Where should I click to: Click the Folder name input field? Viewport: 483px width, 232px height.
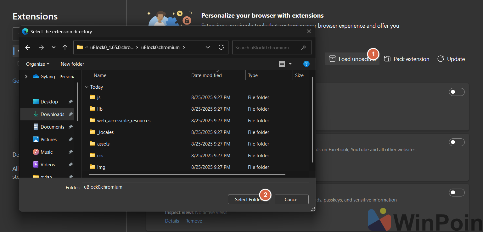click(195, 187)
